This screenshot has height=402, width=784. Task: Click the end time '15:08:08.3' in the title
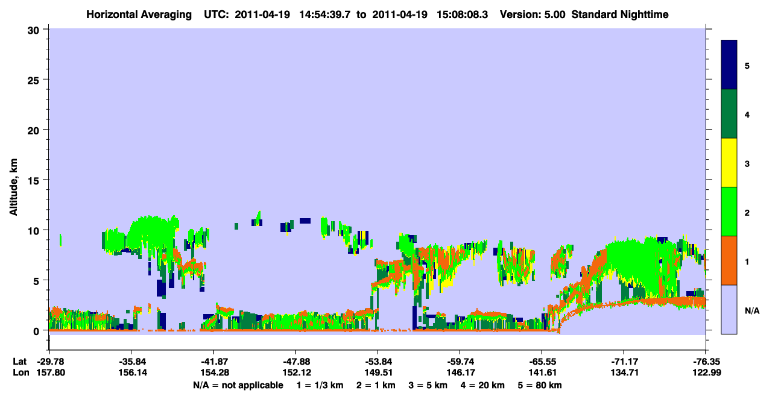pyautogui.click(x=463, y=14)
